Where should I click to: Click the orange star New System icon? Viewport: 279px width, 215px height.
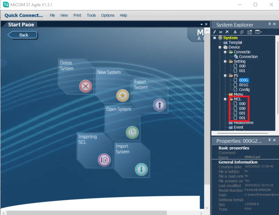(x=123, y=96)
